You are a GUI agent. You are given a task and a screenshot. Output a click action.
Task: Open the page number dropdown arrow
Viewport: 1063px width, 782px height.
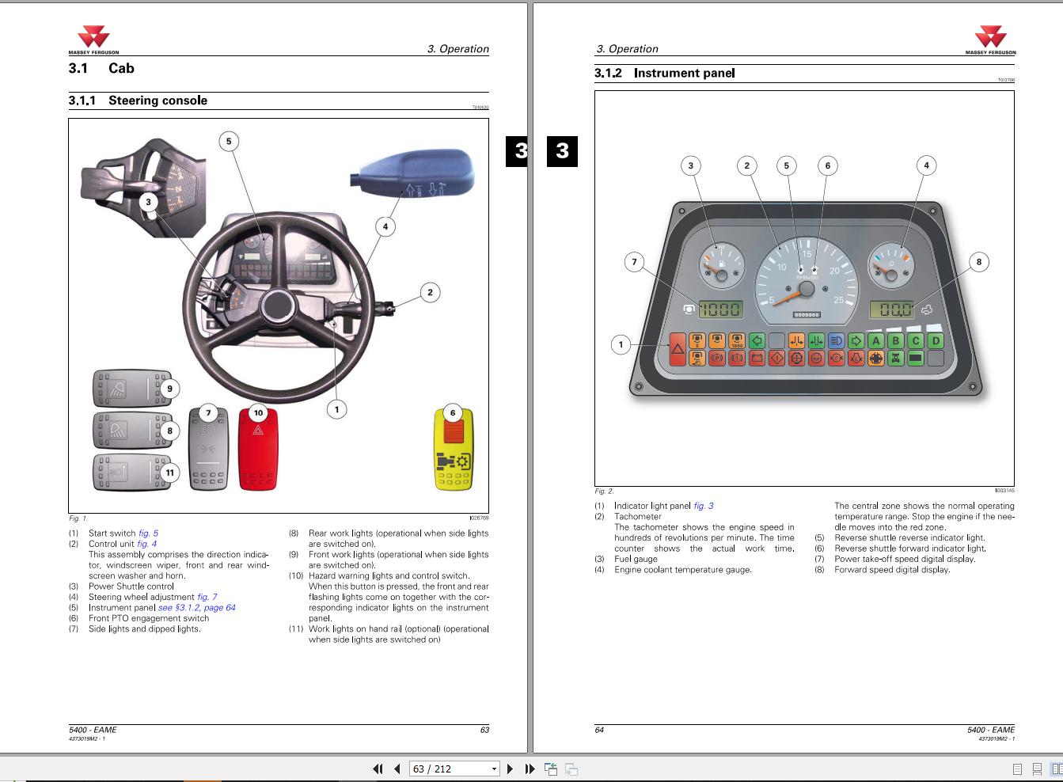495,769
